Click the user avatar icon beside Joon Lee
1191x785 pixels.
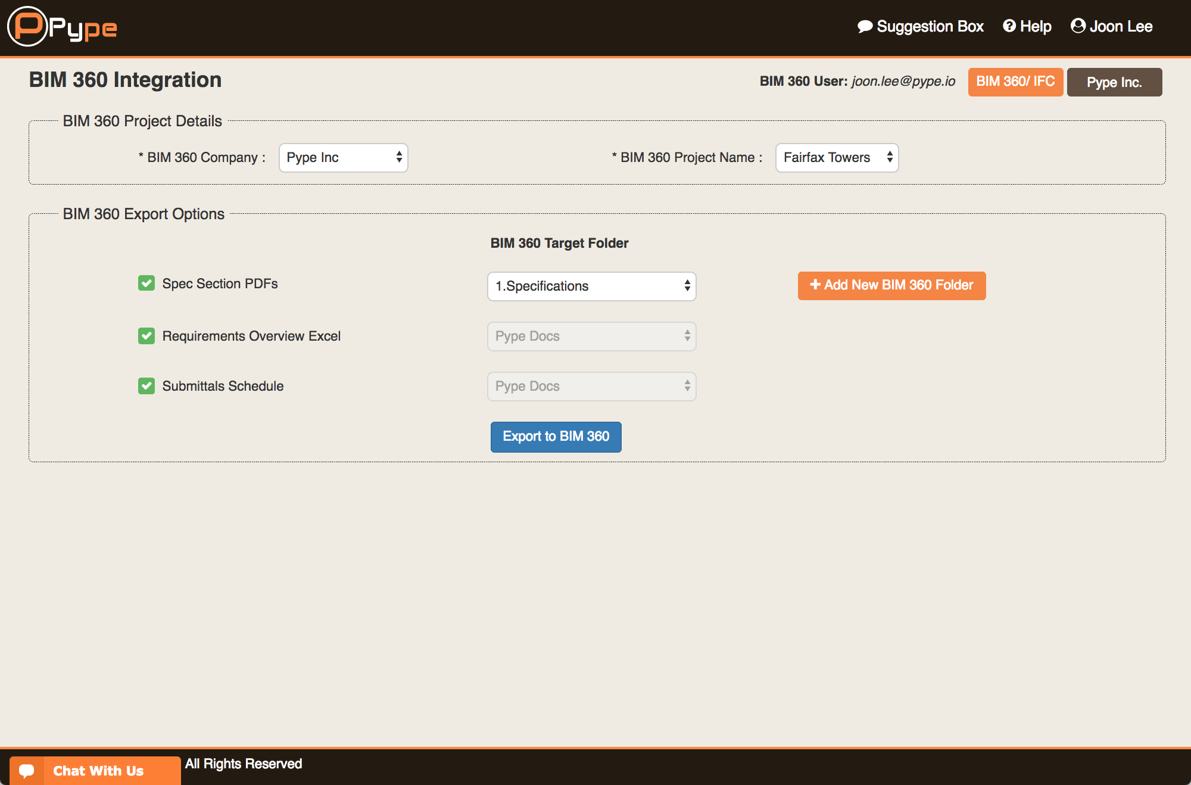(1077, 26)
